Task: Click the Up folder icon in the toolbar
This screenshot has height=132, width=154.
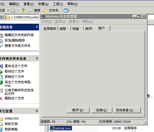Action: [x=23, y=10]
